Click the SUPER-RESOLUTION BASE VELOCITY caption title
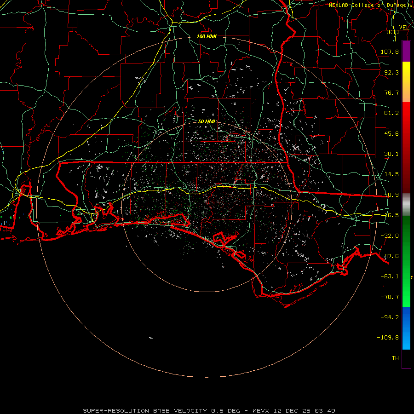The image size is (414, 414). pos(145,411)
